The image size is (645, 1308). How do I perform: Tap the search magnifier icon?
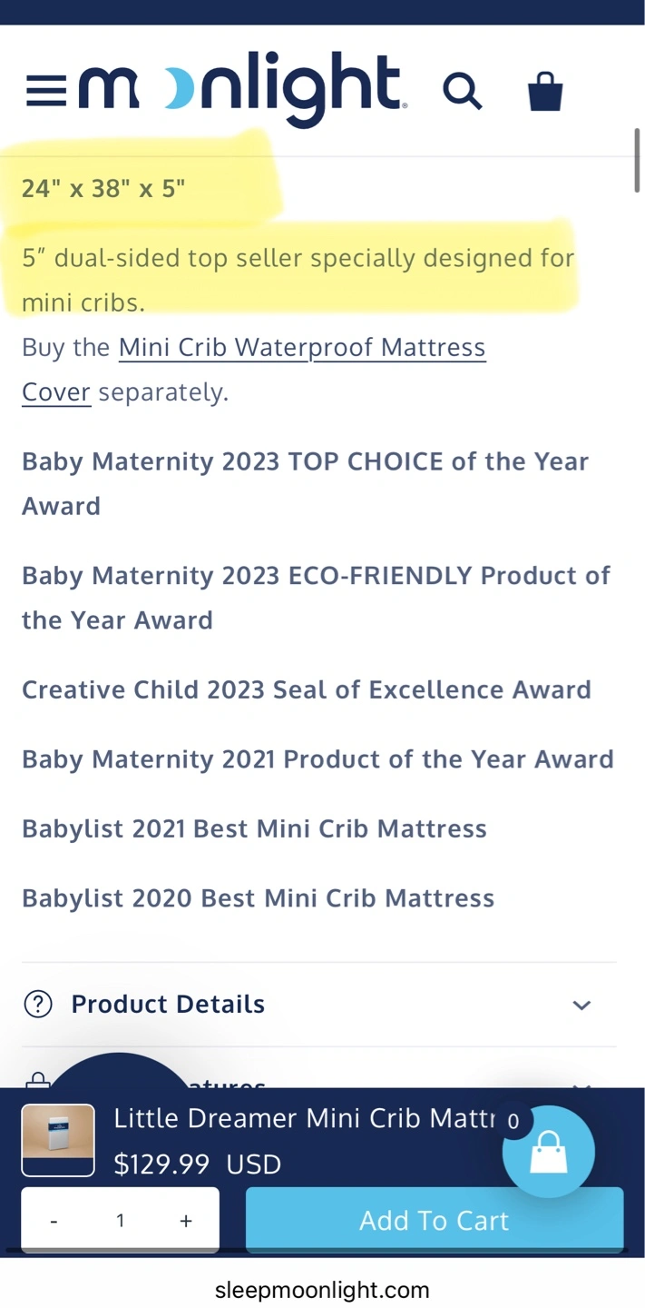pos(462,91)
